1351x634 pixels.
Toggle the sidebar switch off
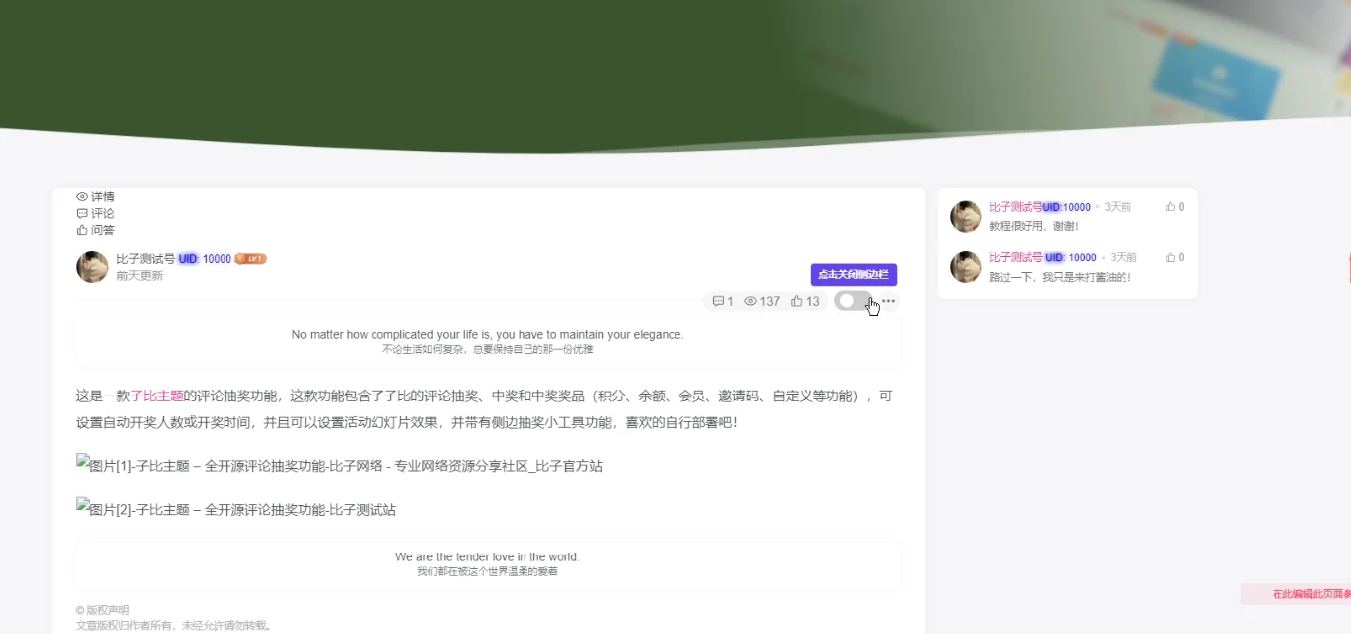(x=853, y=301)
